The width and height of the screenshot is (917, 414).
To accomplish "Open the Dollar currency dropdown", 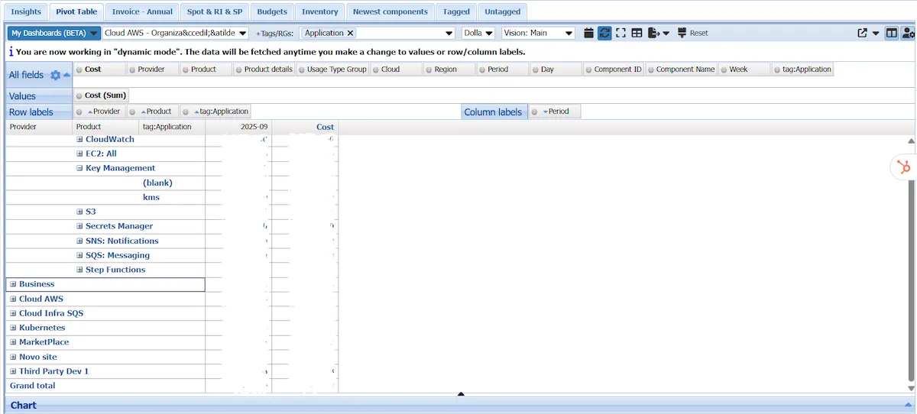I will [478, 33].
